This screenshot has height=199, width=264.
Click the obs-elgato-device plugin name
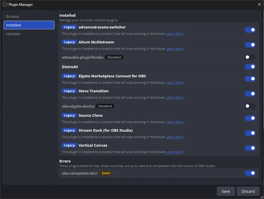point(78,106)
